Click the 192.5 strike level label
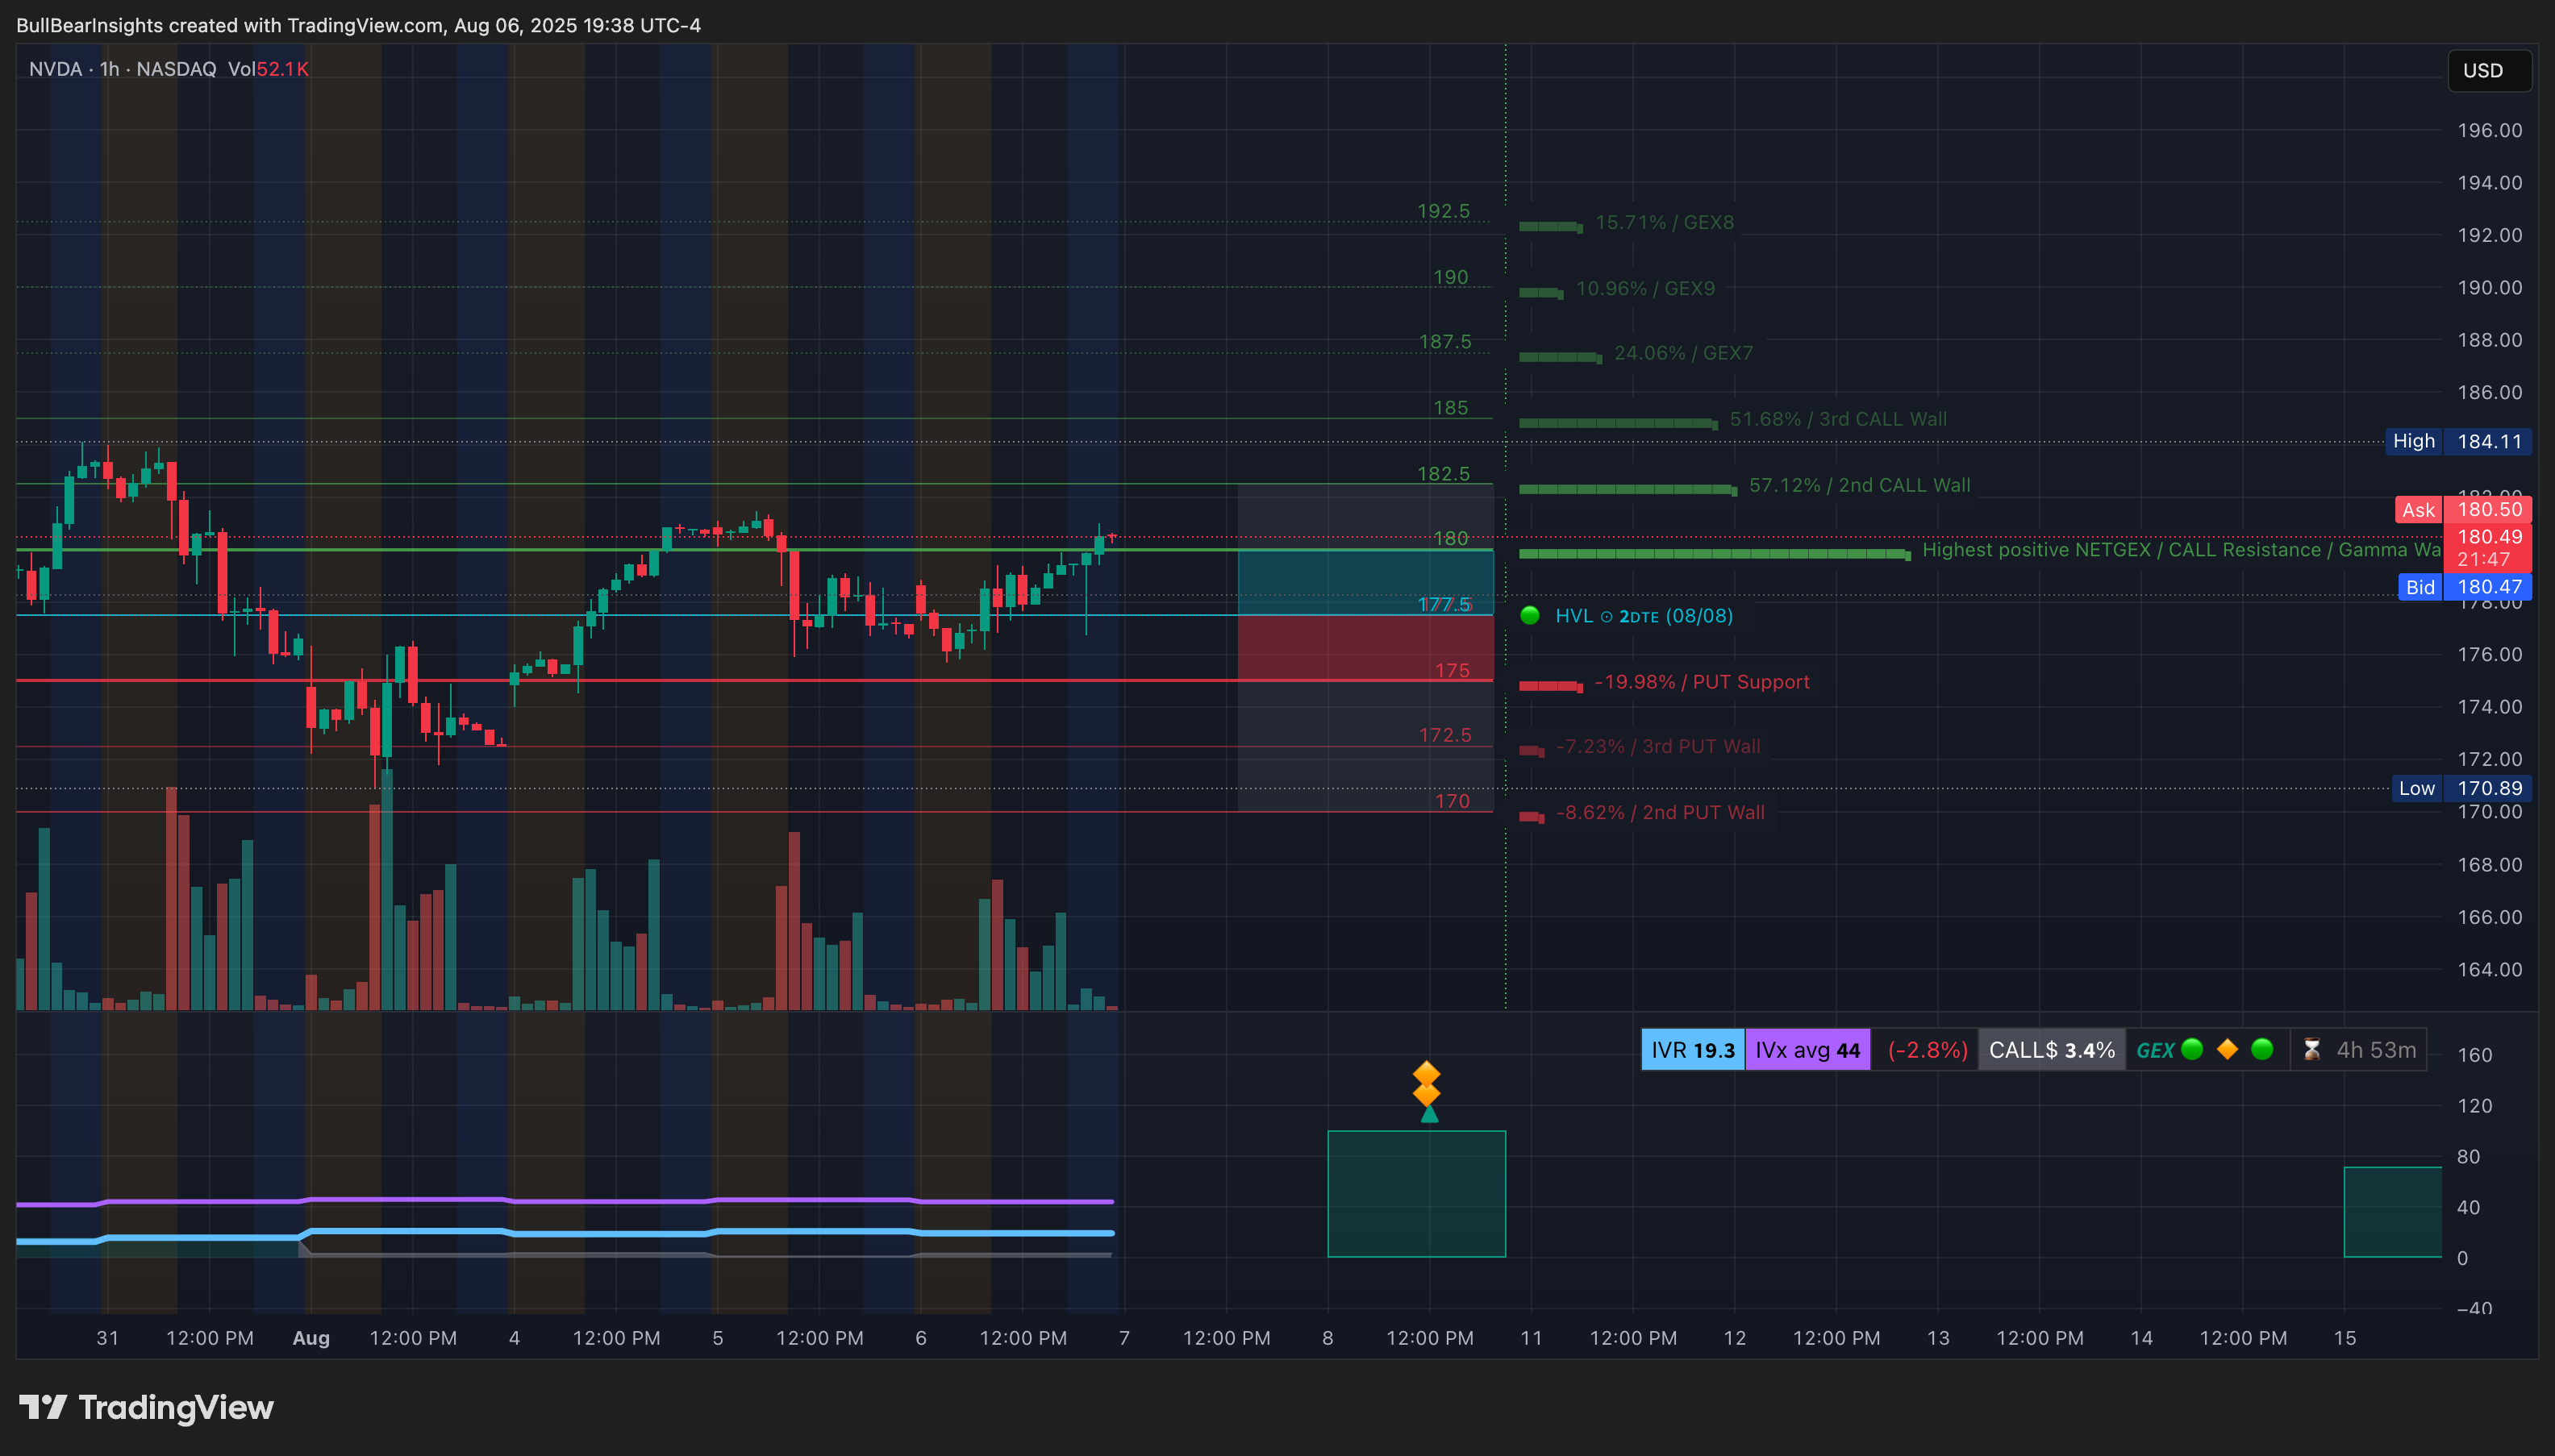 point(1444,211)
